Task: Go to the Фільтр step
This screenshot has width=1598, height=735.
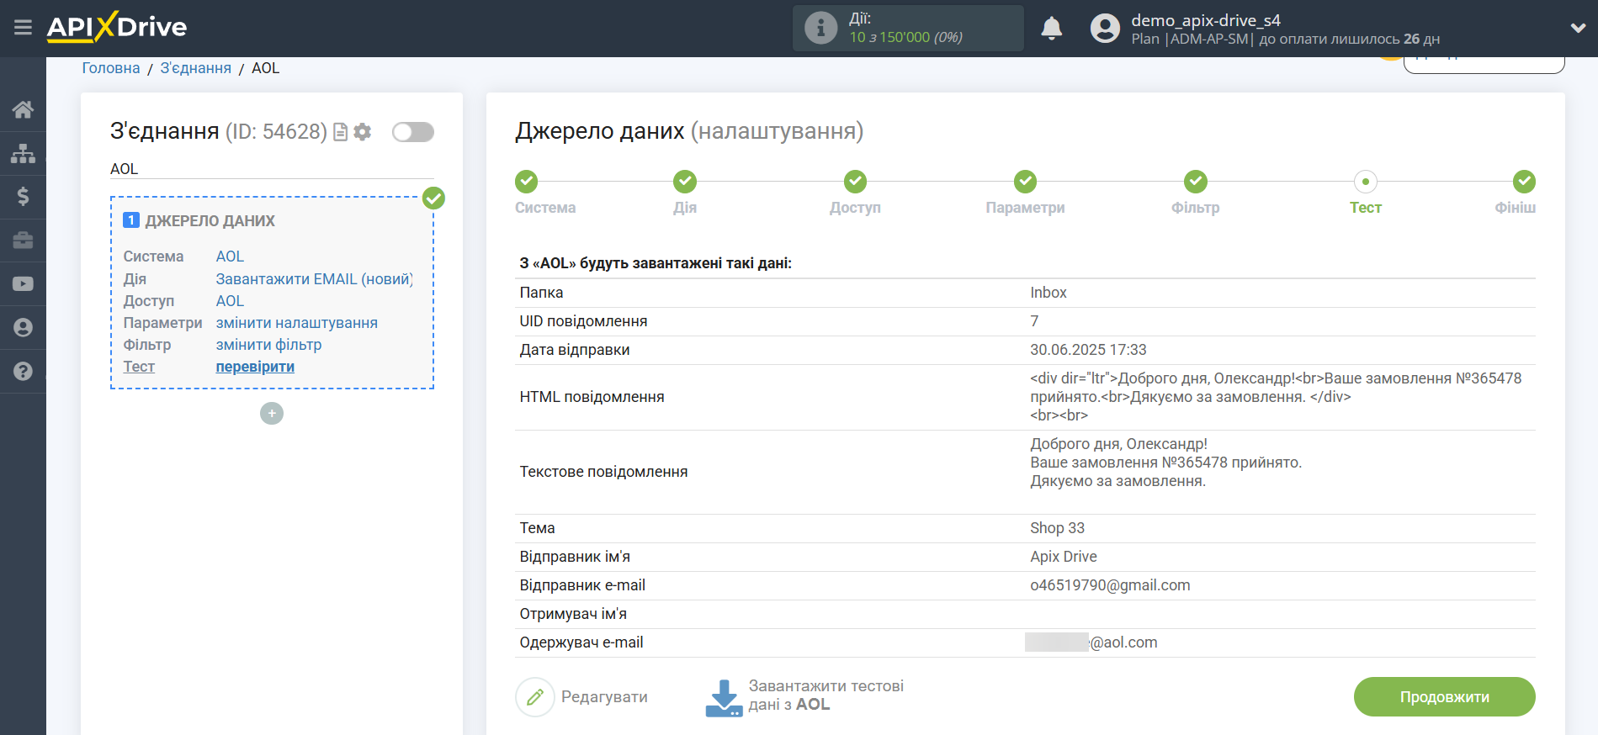Action: [x=1195, y=181]
